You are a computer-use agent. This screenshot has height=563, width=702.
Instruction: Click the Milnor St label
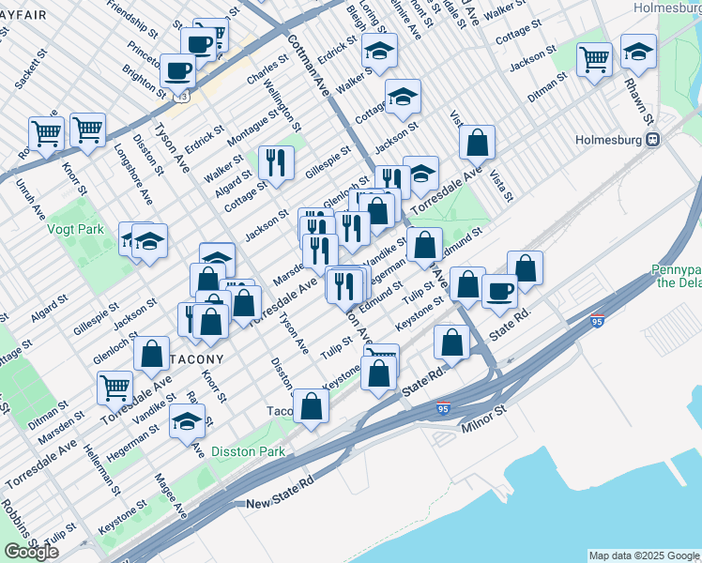(483, 418)
